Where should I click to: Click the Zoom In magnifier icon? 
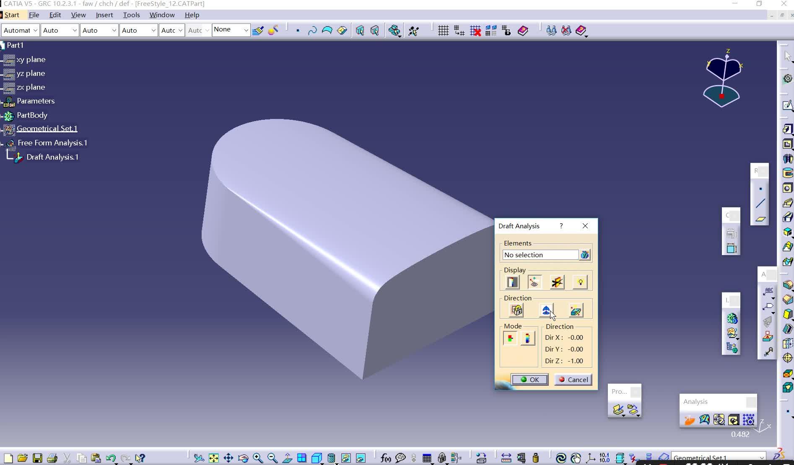pos(258,458)
